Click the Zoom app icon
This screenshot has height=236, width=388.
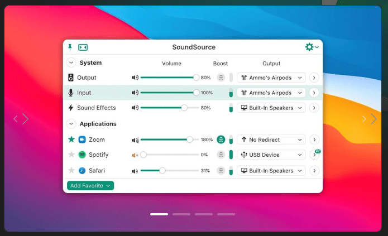click(x=82, y=139)
